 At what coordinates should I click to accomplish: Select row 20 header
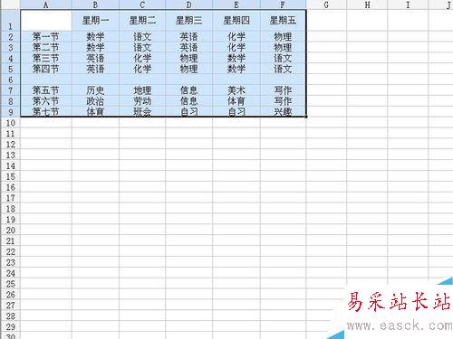[x=10, y=231]
